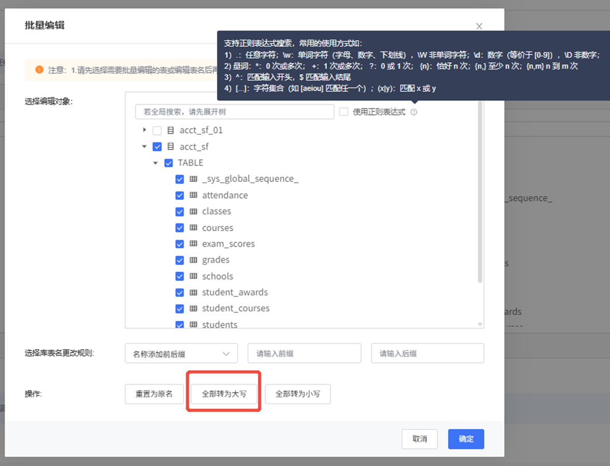Select the exam_scores table name
The height and width of the screenshot is (466, 610).
228,244
